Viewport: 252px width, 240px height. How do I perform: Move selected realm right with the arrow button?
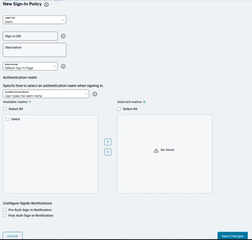coord(108,142)
